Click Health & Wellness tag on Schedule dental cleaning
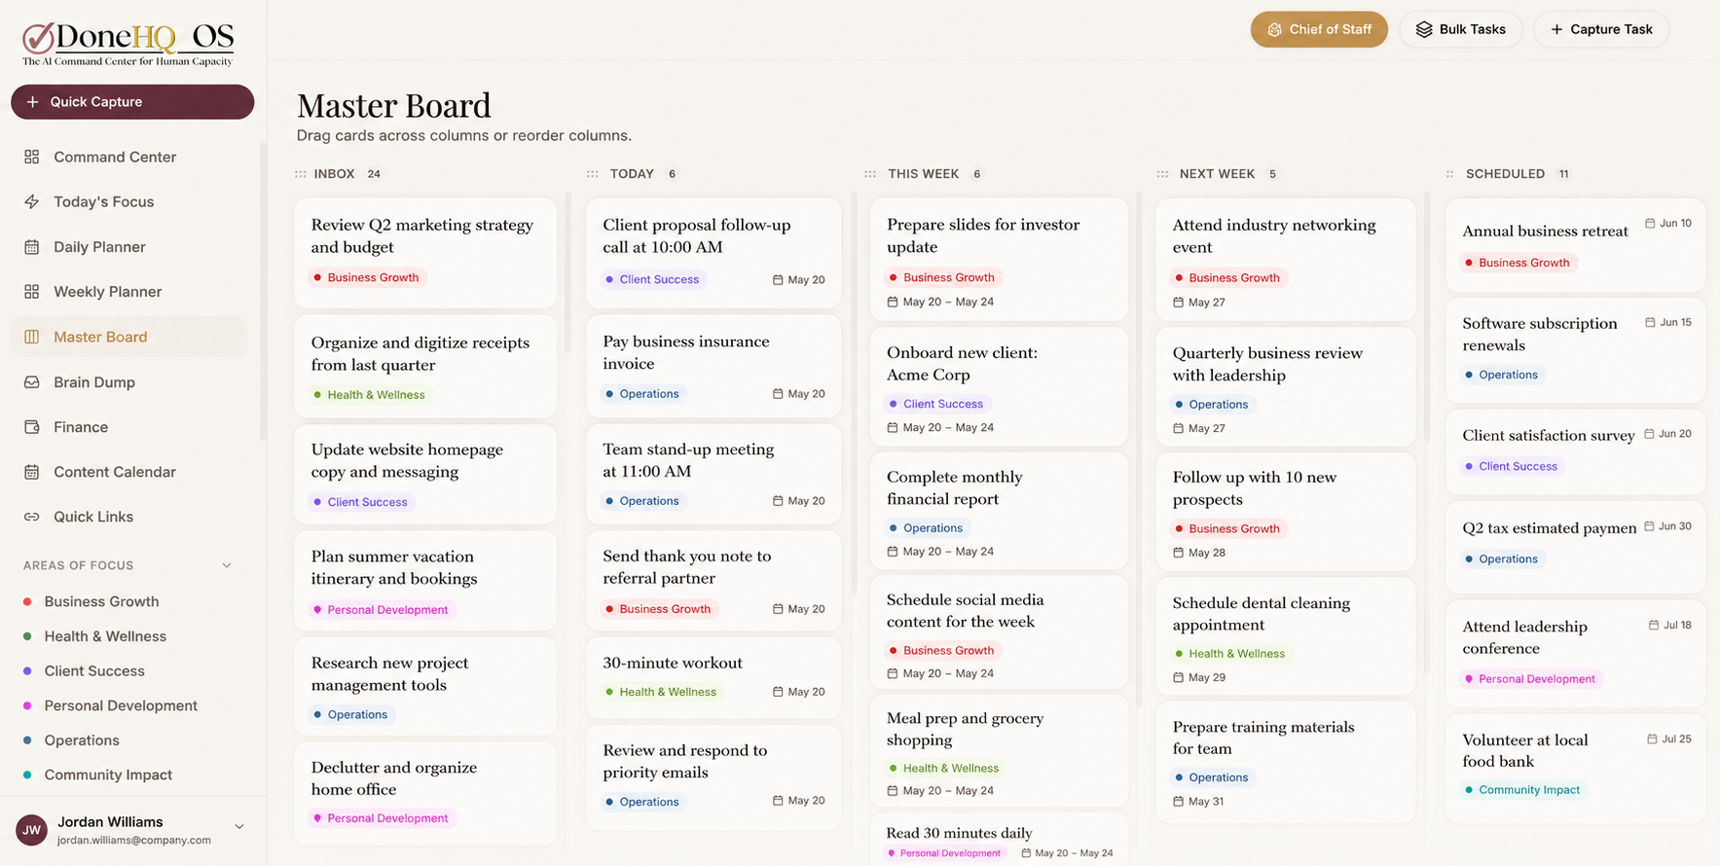Screen dimensions: 1720x866 coord(1230,654)
